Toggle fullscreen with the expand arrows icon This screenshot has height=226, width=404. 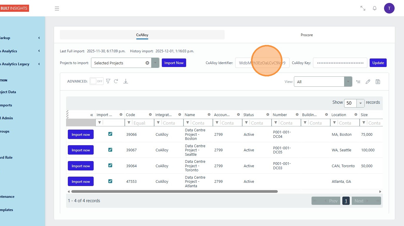(x=363, y=8)
